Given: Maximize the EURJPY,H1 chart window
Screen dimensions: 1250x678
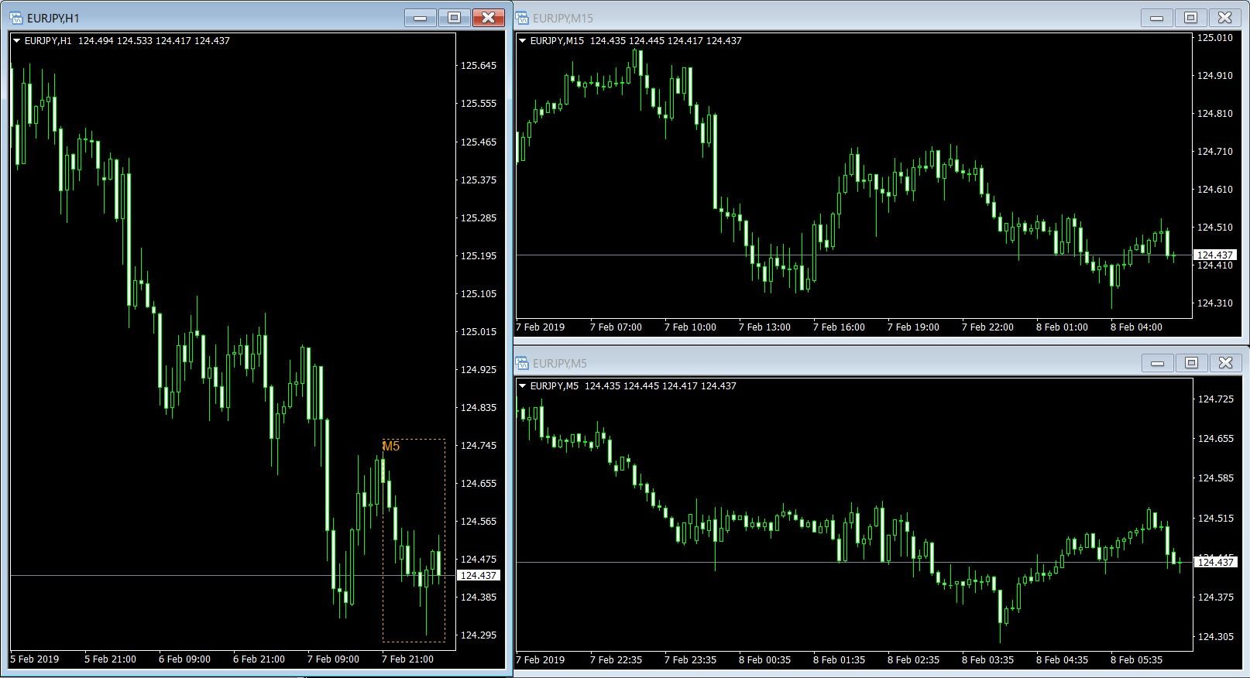Looking at the screenshot, I should click(455, 17).
